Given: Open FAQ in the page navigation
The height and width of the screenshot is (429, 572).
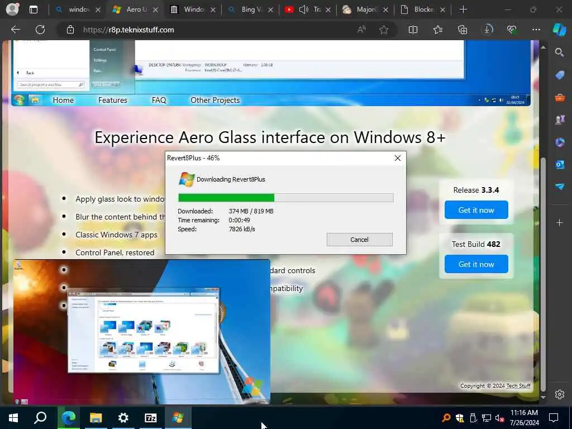Looking at the screenshot, I should point(159,100).
